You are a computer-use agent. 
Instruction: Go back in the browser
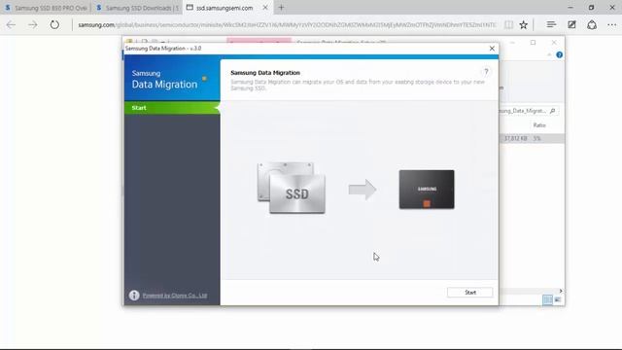(x=11, y=25)
